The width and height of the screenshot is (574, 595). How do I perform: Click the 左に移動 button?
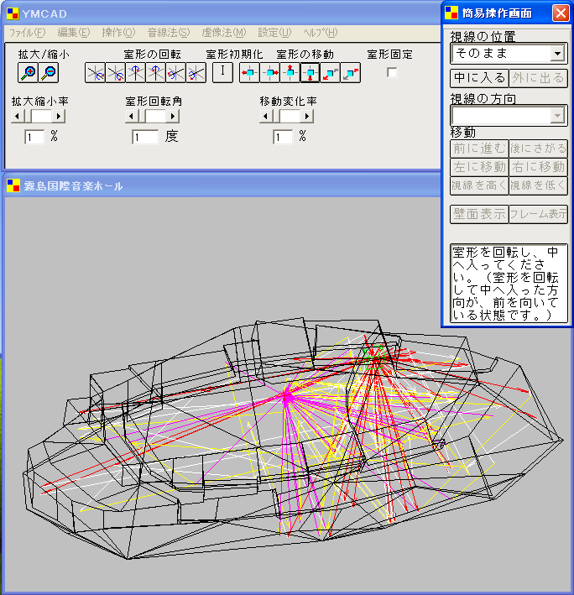tap(479, 167)
